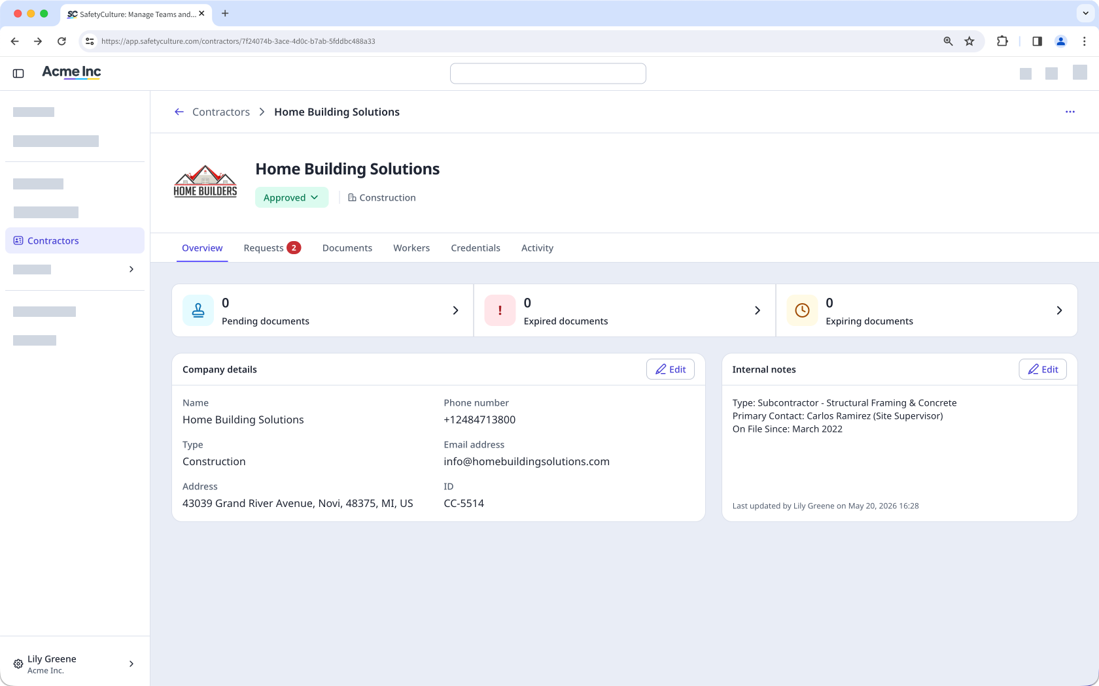Click the address 43039 Grand River Avenue
This screenshot has width=1099, height=686.
pyautogui.click(x=298, y=503)
